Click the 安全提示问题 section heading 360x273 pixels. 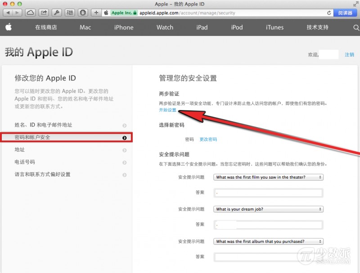[x=174, y=154]
